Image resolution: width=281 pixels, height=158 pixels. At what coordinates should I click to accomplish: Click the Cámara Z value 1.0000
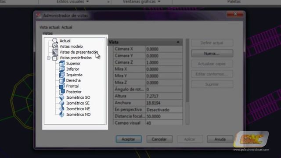pos(164,62)
